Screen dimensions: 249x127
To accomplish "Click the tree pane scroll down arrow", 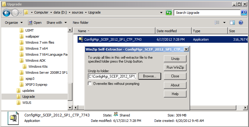I will click(70, 108).
